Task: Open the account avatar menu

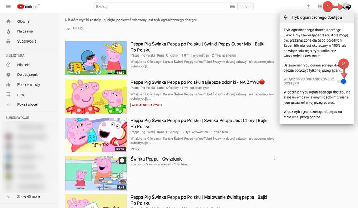Action: tap(347, 7)
